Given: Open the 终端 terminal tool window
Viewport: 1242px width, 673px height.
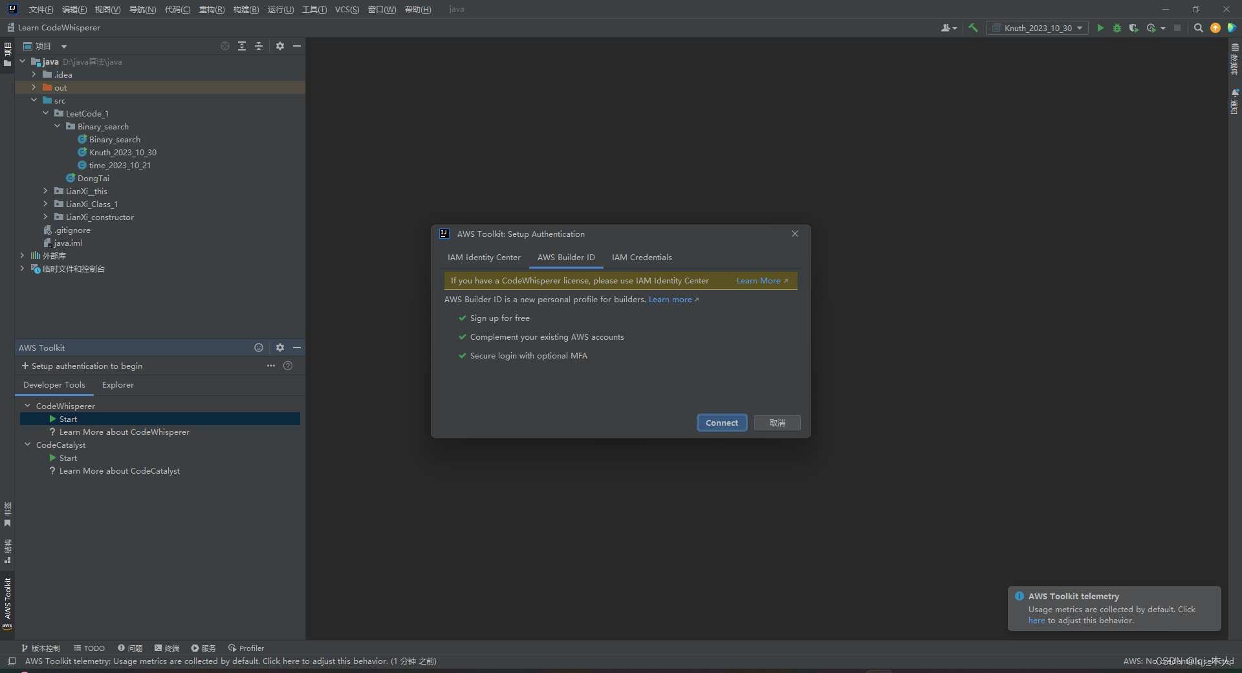Looking at the screenshot, I should tap(167, 648).
